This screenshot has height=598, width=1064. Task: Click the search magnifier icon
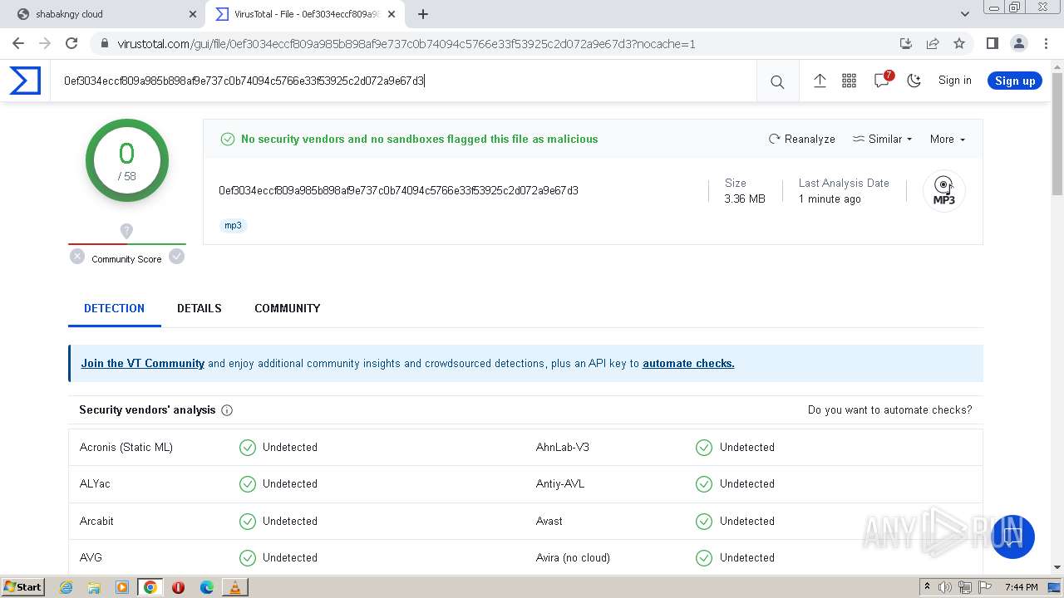[x=777, y=81]
